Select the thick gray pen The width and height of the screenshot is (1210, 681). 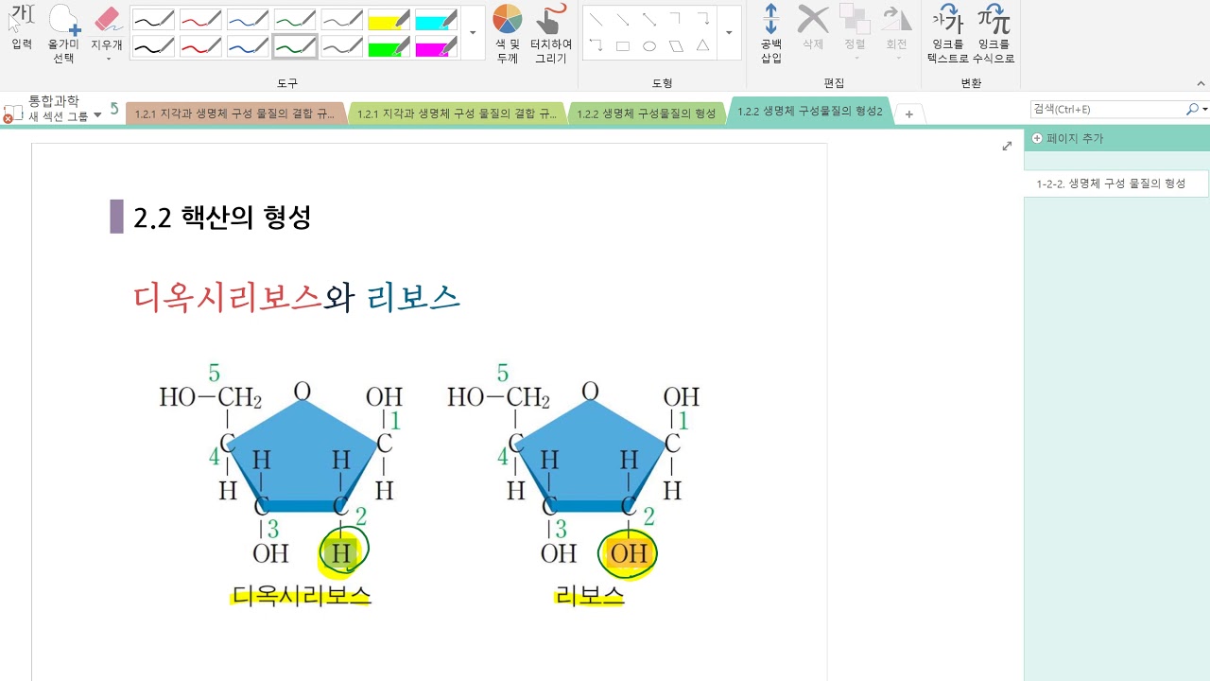pyautogui.click(x=342, y=46)
